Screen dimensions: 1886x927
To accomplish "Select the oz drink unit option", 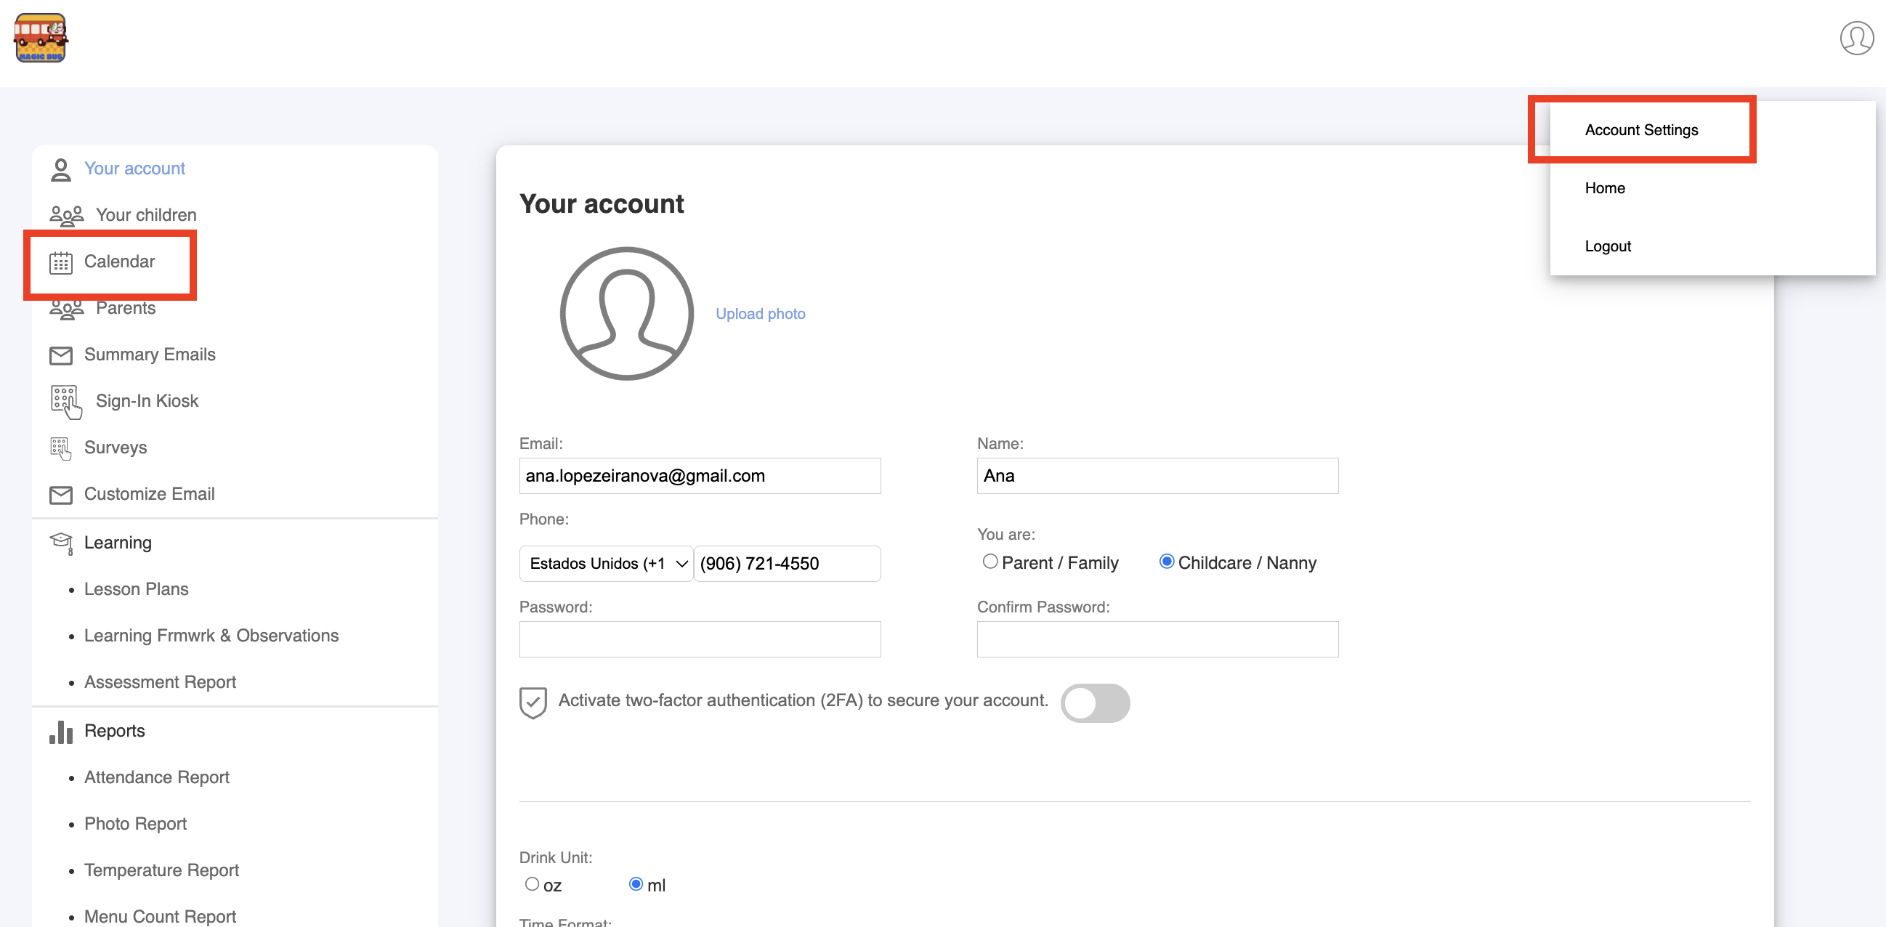I will coord(533,884).
